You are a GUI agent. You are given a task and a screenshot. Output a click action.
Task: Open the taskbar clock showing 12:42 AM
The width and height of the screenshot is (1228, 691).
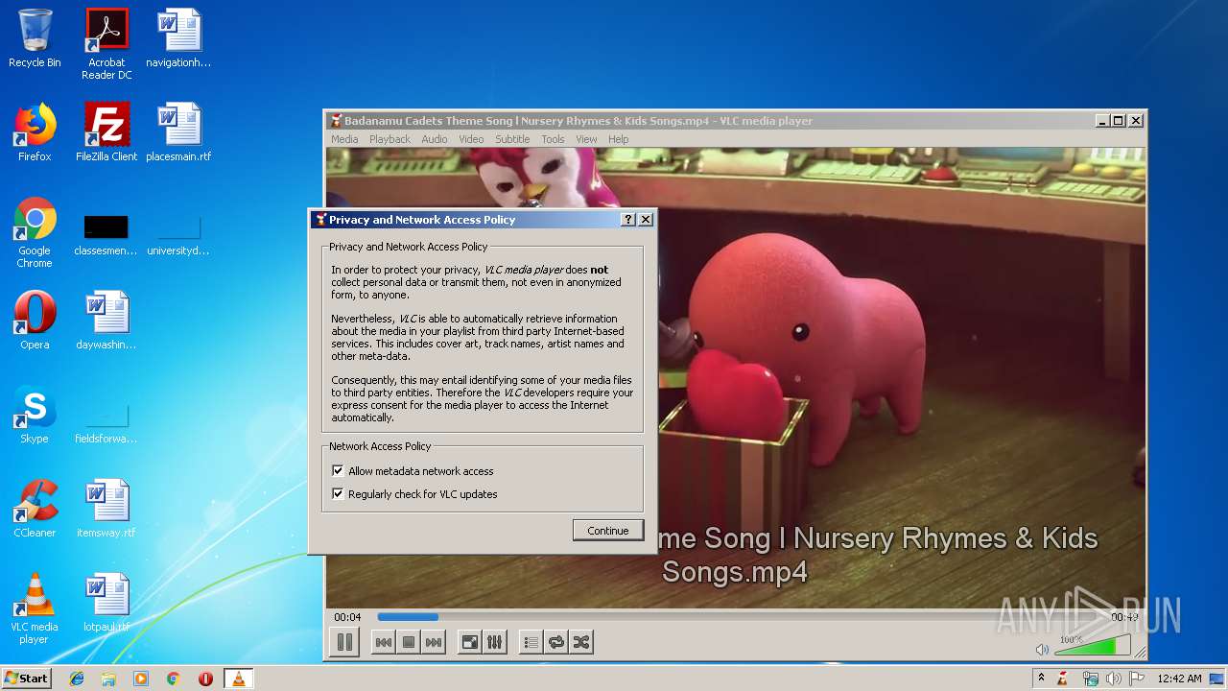click(1179, 679)
